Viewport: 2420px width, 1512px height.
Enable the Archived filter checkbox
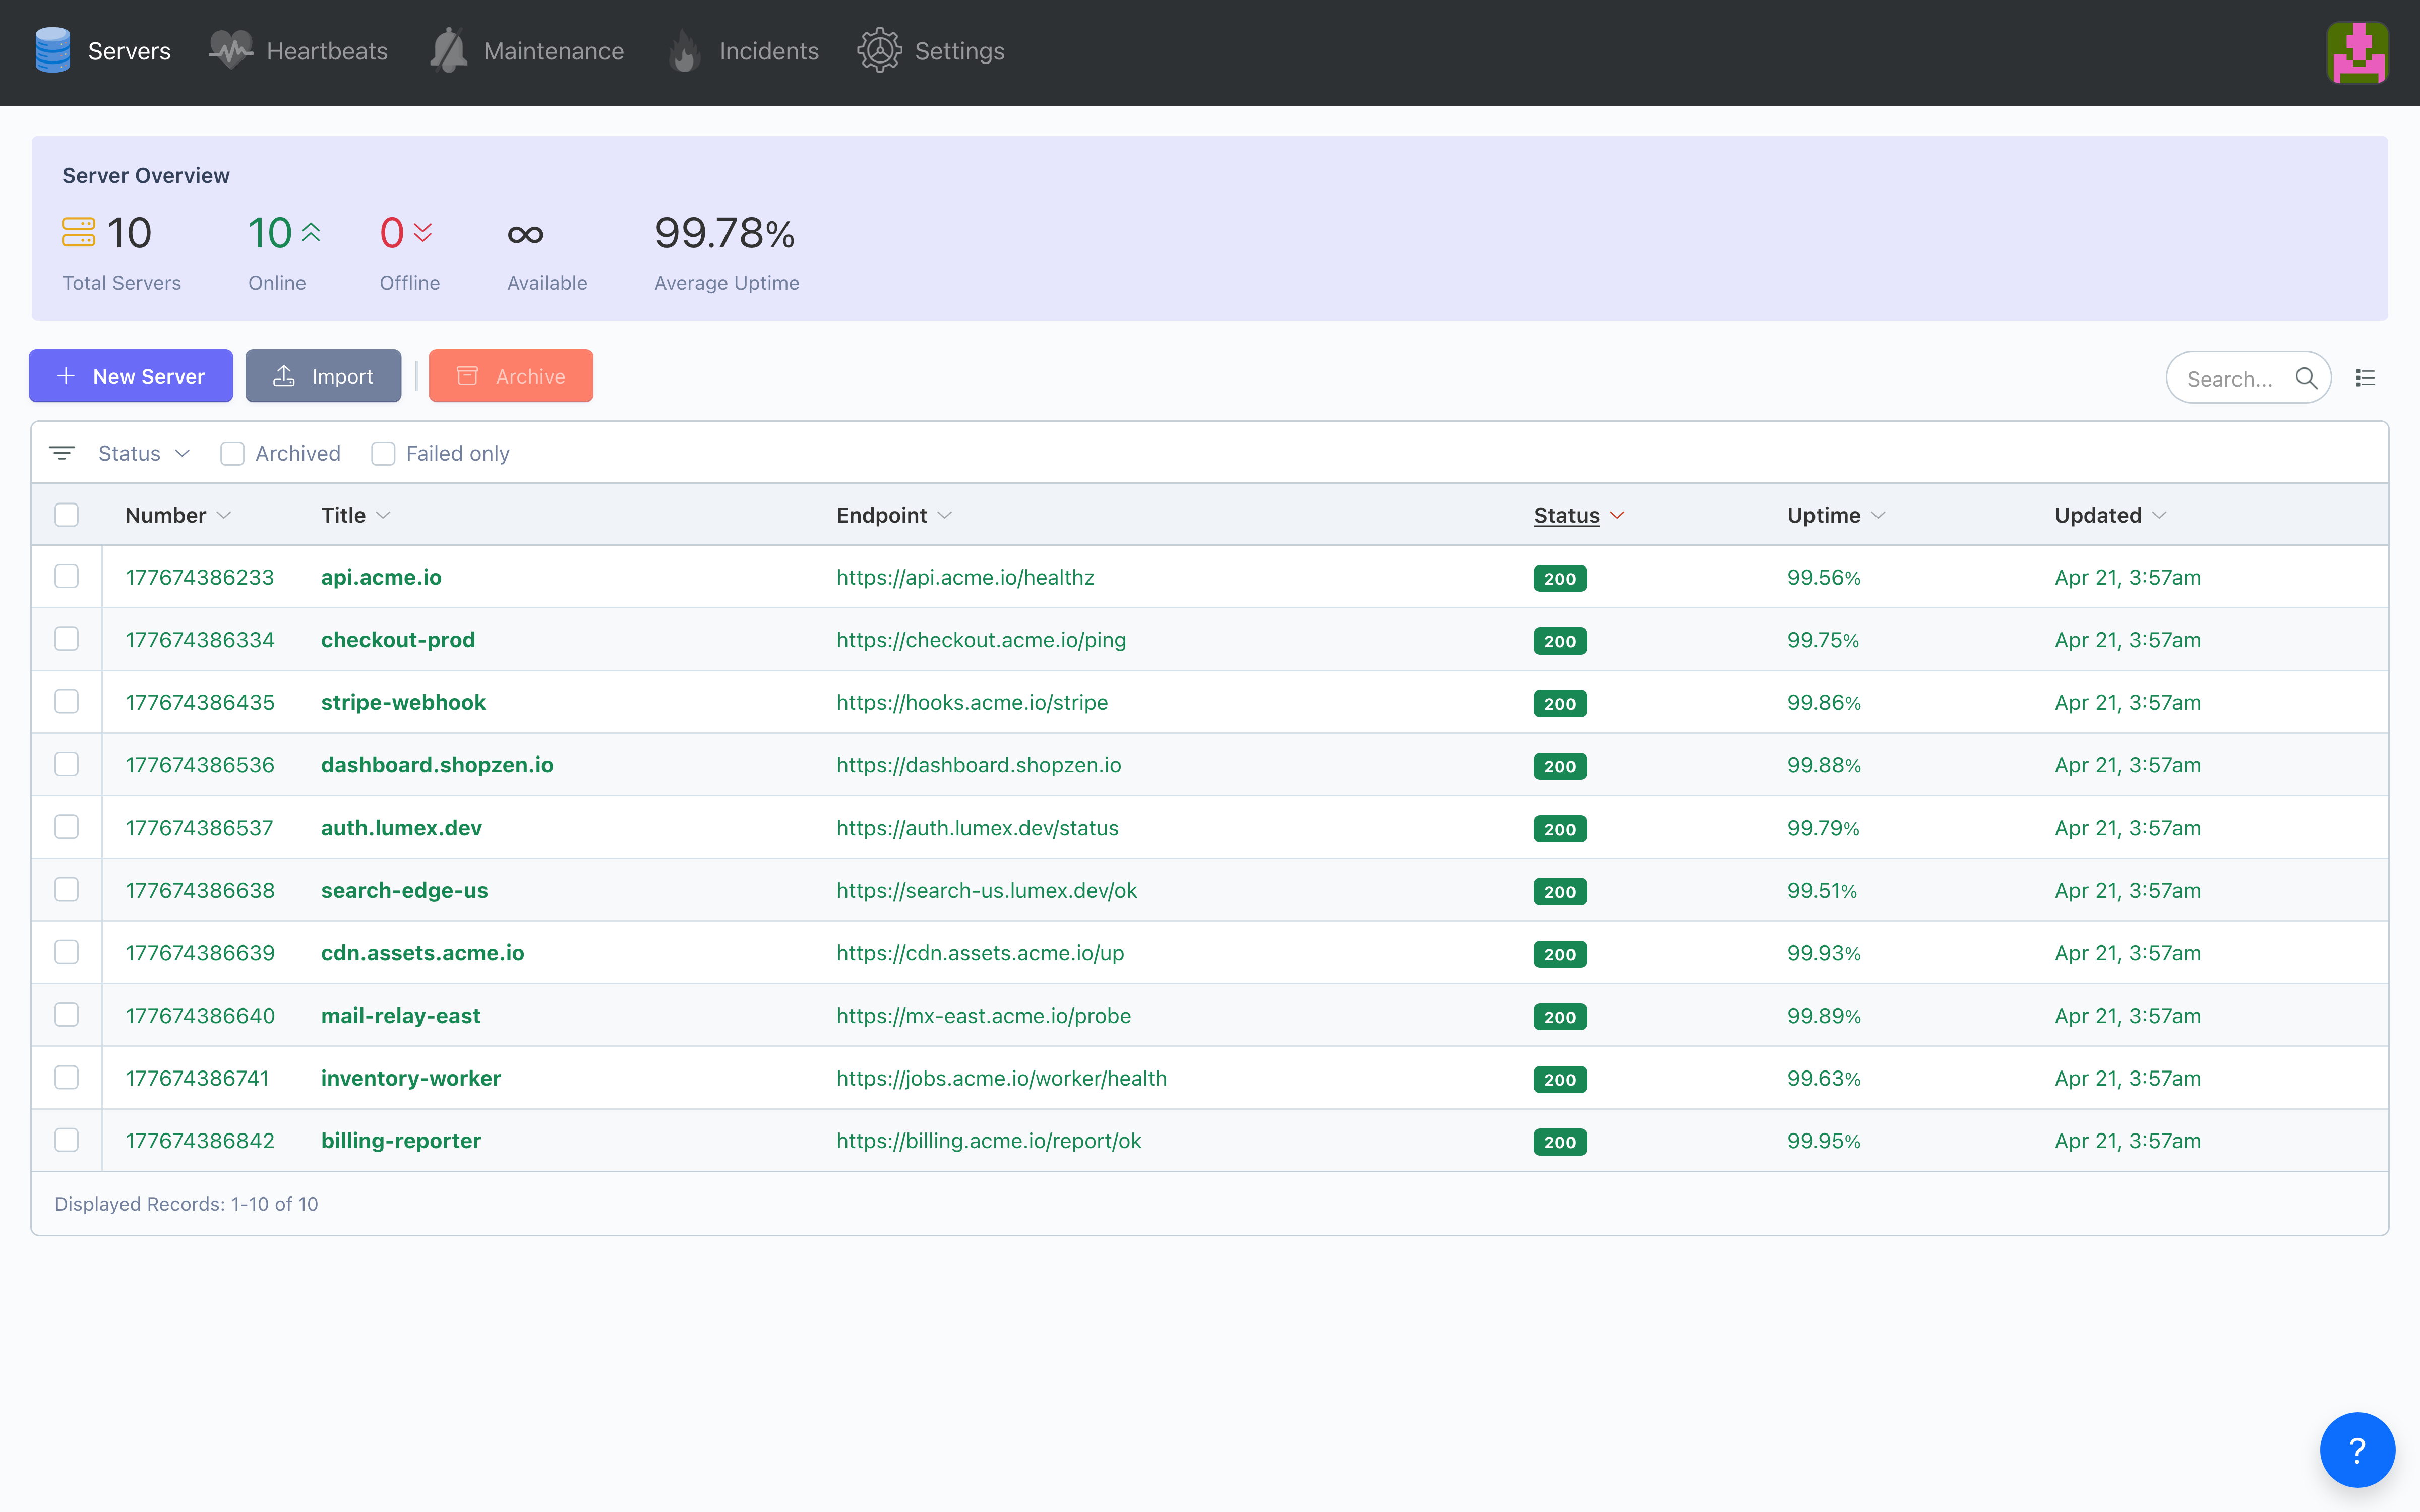[x=232, y=454]
